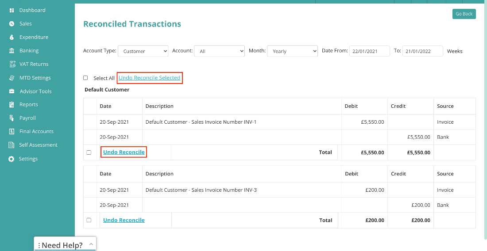Click the Undo Reconcile Selected link
This screenshot has width=487, height=251.
pos(149,78)
